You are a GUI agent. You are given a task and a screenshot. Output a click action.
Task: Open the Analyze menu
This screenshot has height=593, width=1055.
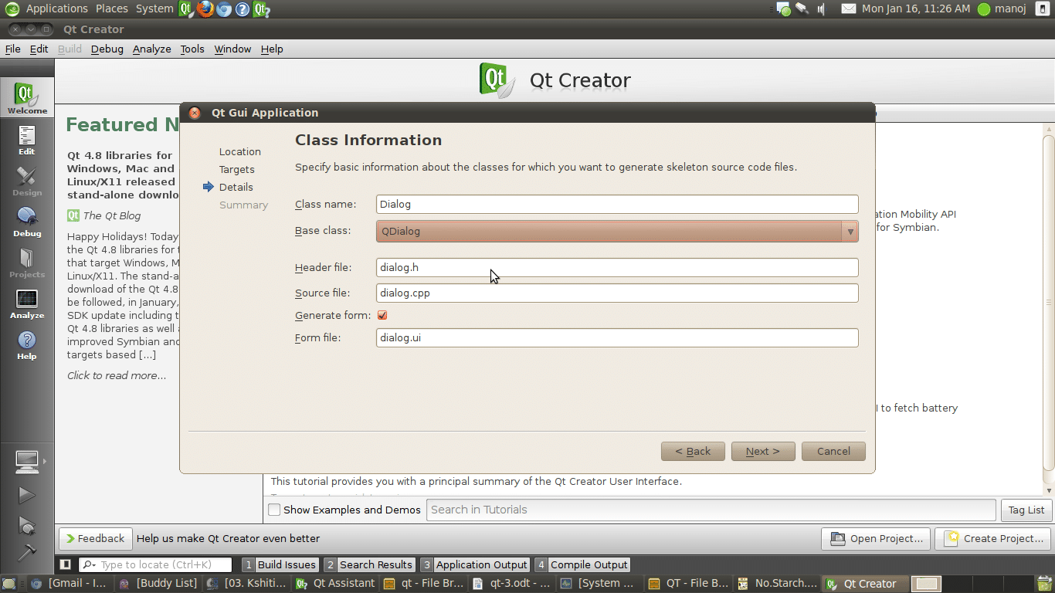pos(151,49)
